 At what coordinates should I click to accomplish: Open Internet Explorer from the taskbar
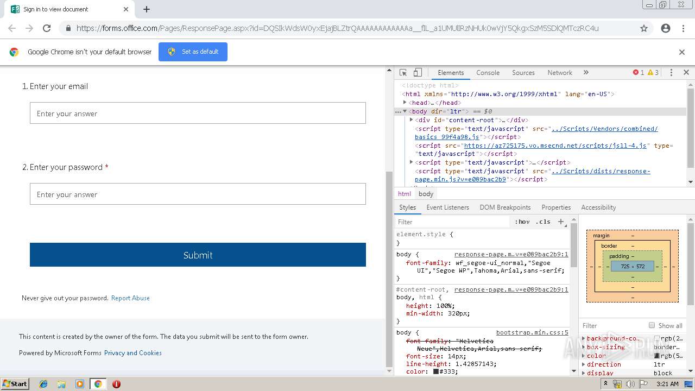point(43,384)
